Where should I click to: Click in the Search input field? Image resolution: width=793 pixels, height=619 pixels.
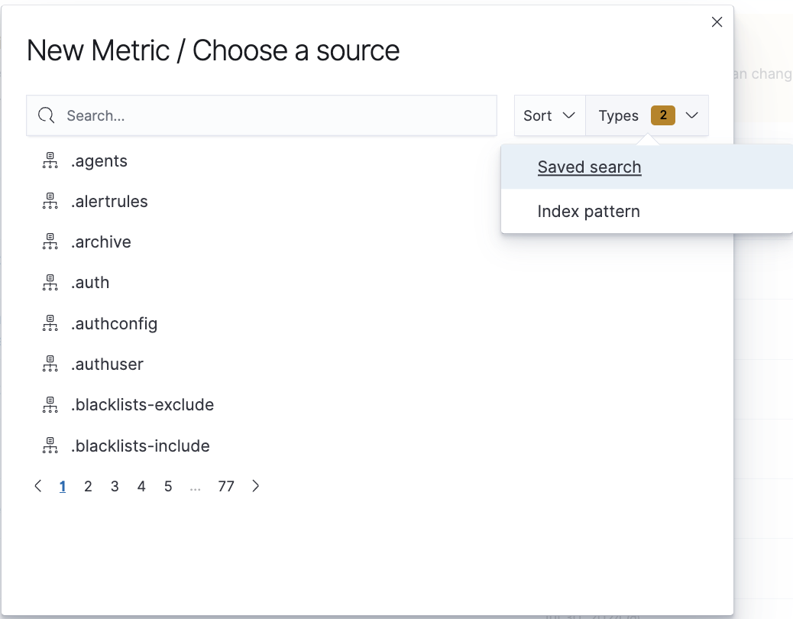point(275,116)
